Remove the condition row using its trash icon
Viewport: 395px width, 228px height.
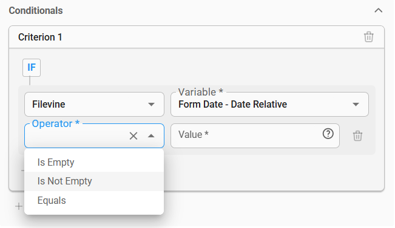coord(357,136)
